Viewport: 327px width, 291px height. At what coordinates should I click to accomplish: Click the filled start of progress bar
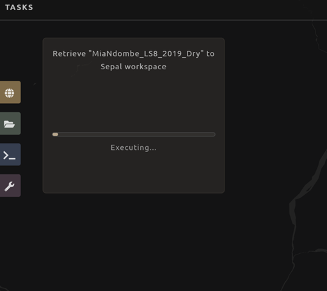point(55,135)
